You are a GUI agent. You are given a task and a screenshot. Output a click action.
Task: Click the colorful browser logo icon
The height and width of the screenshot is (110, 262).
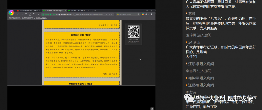coord(11,13)
